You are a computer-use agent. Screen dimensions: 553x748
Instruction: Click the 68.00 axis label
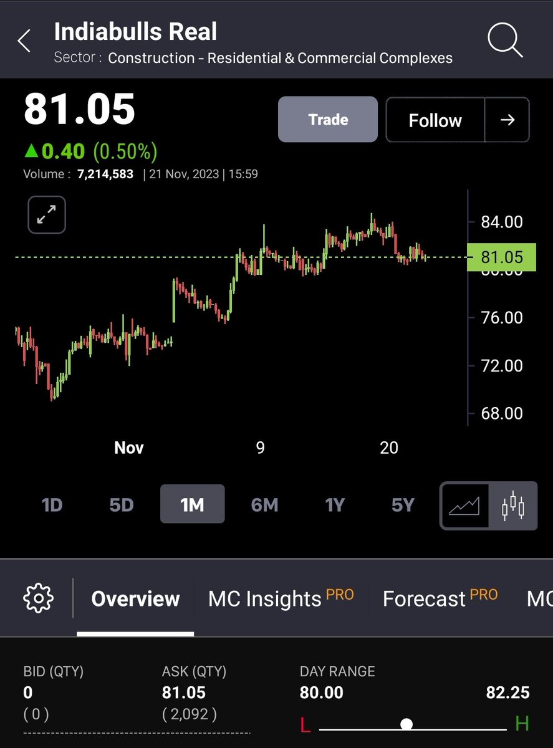pyautogui.click(x=501, y=413)
